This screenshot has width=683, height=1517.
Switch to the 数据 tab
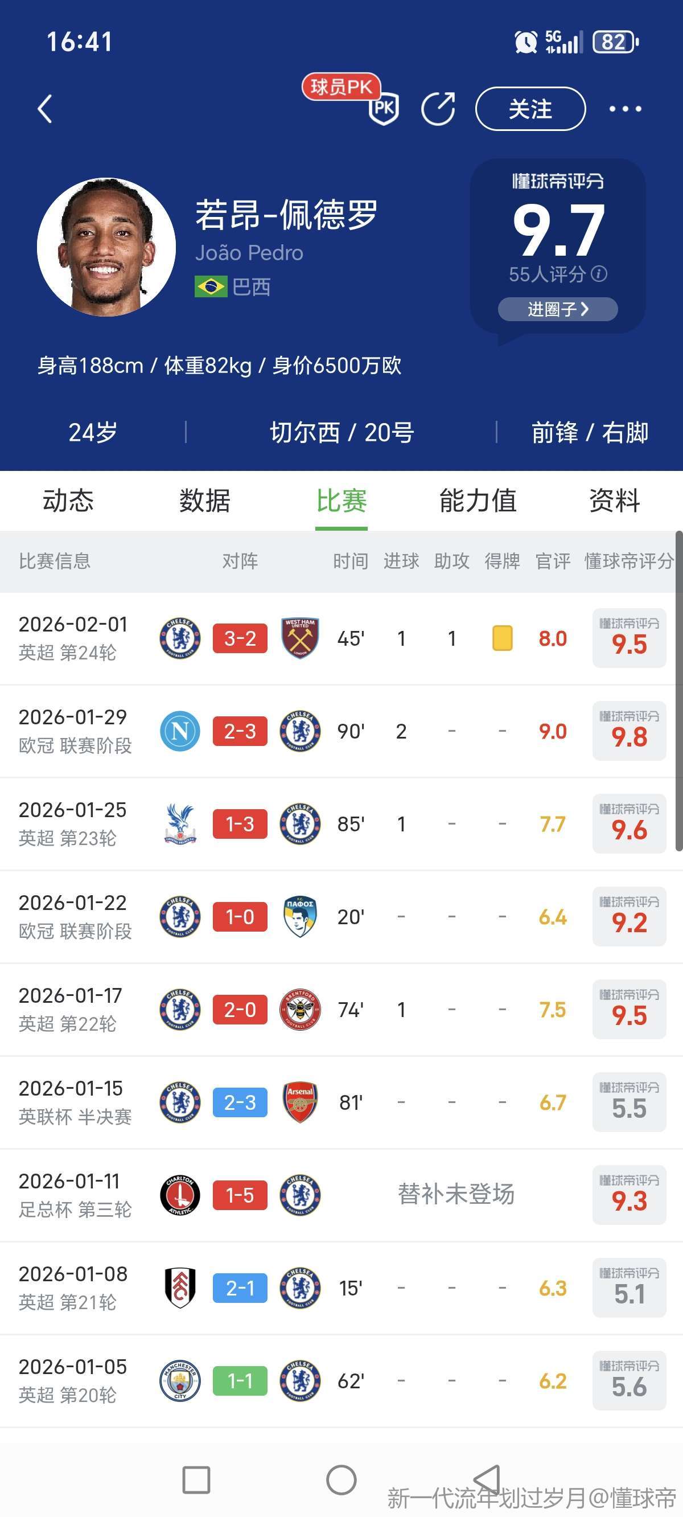click(204, 501)
